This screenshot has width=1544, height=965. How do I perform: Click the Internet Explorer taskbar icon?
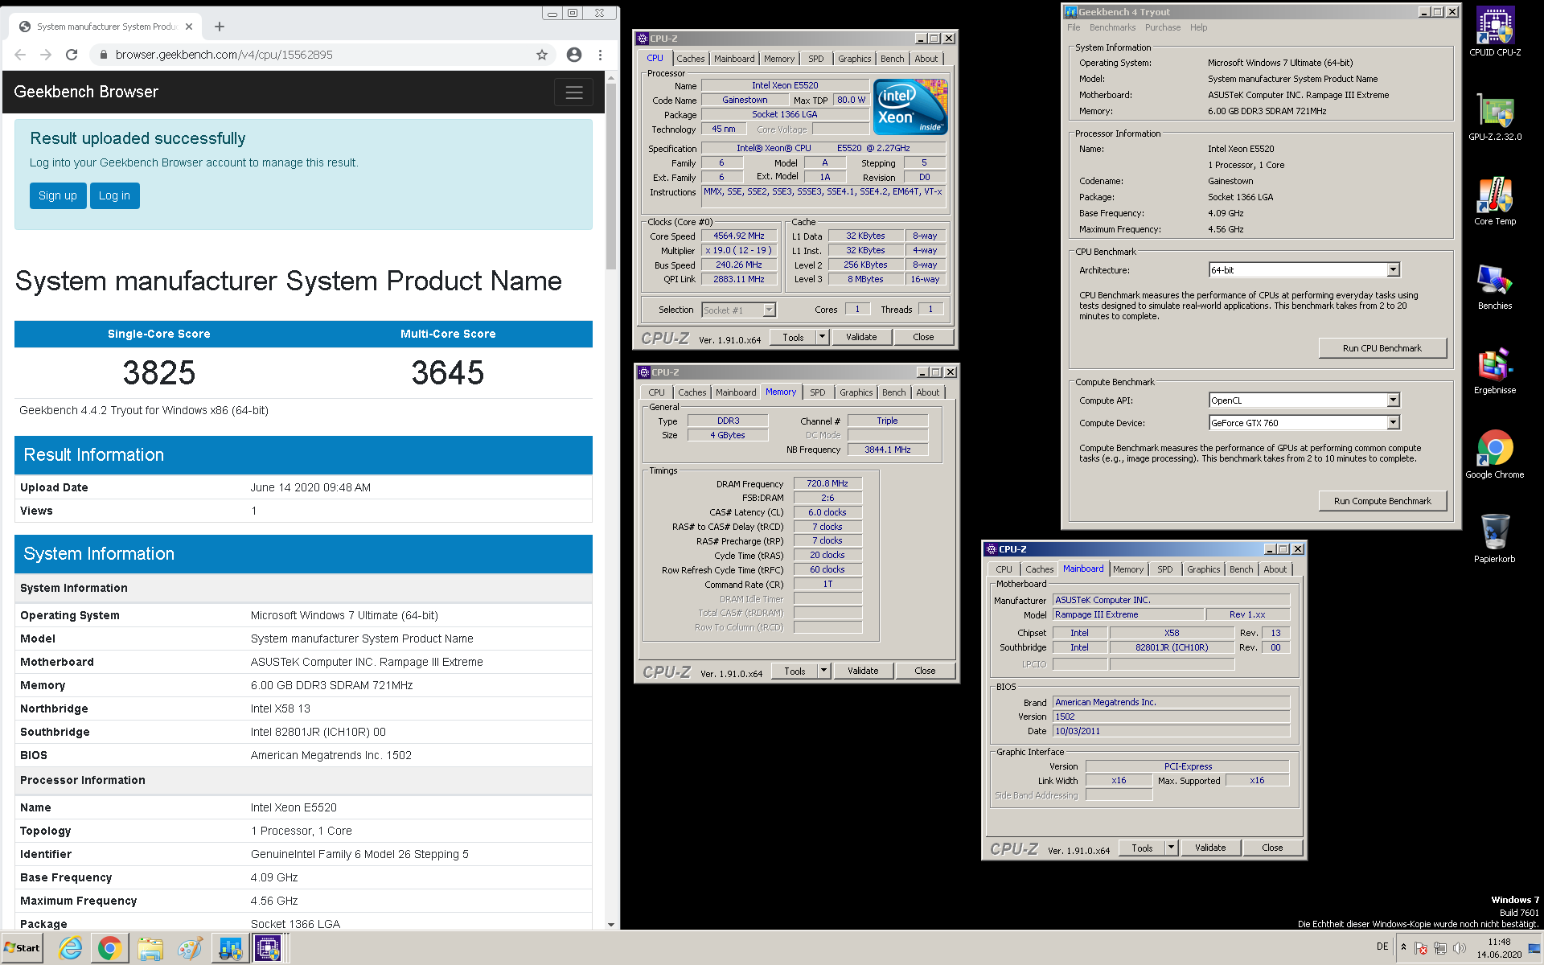71,949
